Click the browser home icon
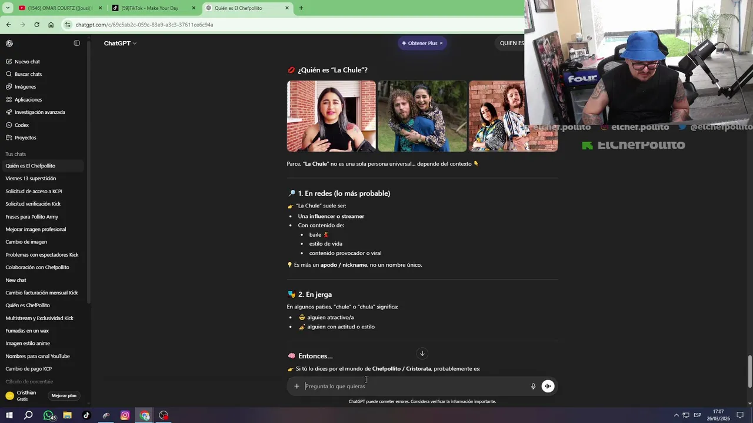753x423 pixels. tap(51, 25)
